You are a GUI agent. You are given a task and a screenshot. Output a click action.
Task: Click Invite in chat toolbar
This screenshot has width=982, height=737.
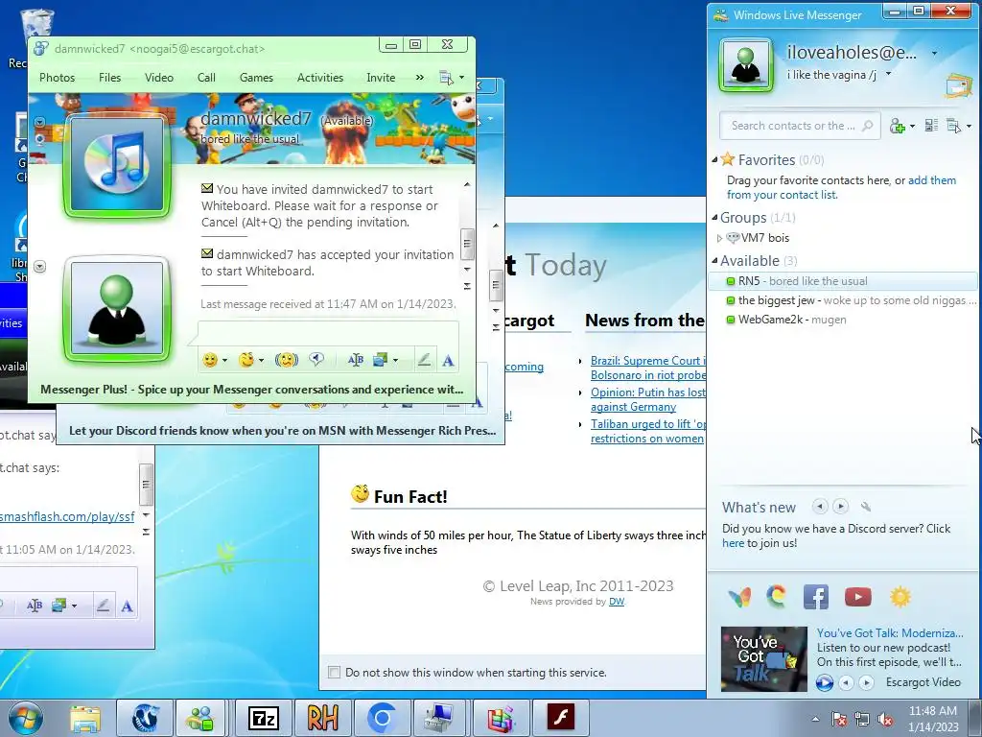click(381, 78)
